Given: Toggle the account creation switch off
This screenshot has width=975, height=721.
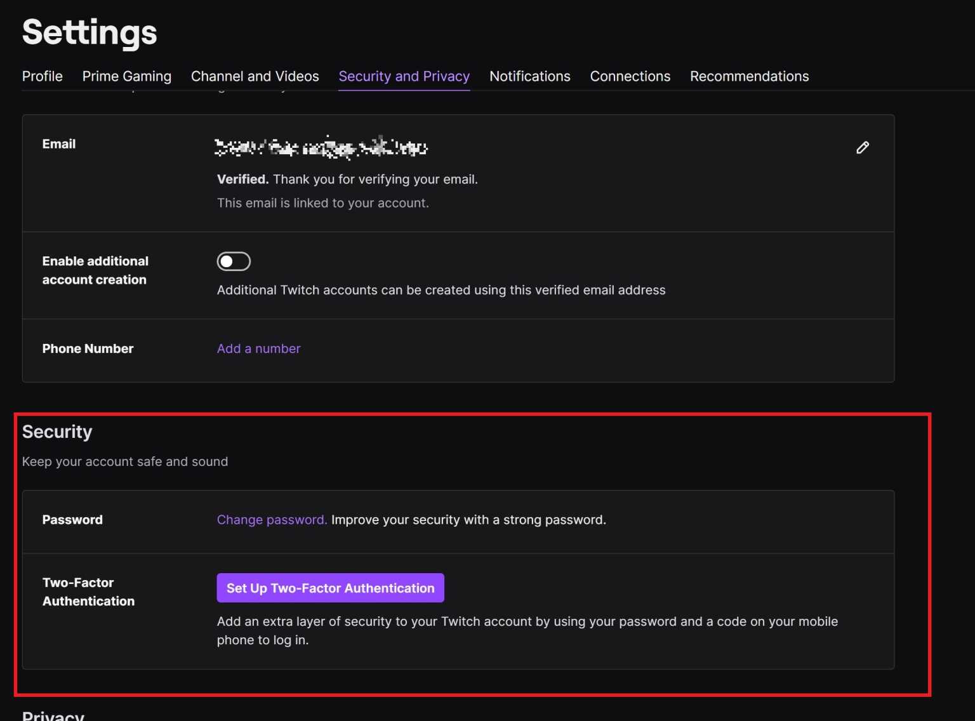Looking at the screenshot, I should tap(233, 261).
